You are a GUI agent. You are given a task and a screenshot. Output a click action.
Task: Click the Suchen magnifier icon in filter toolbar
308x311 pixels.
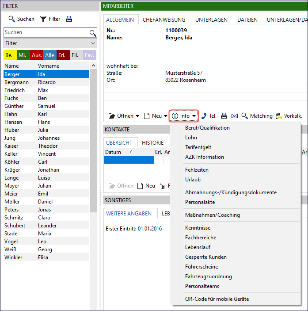point(11,19)
